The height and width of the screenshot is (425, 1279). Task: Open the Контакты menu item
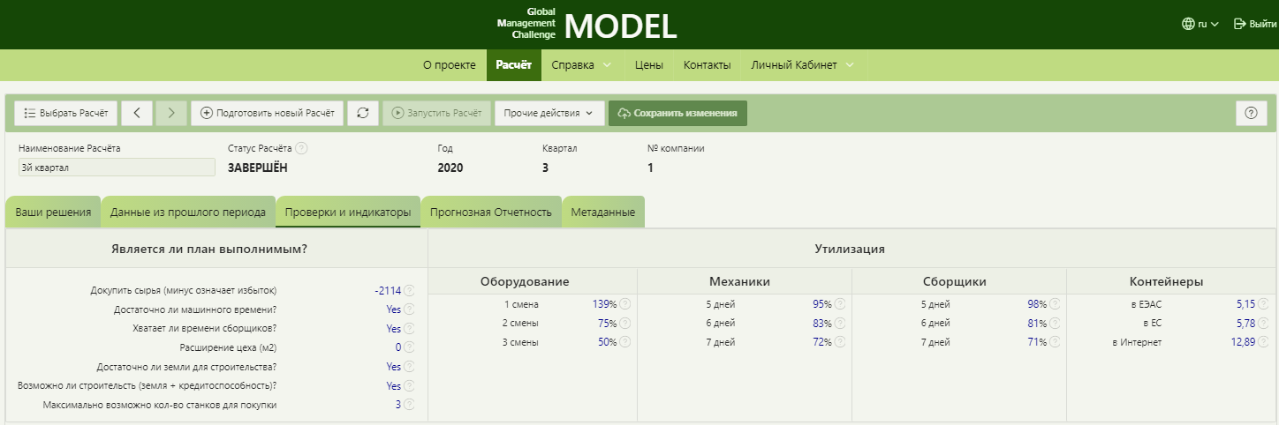tap(707, 65)
